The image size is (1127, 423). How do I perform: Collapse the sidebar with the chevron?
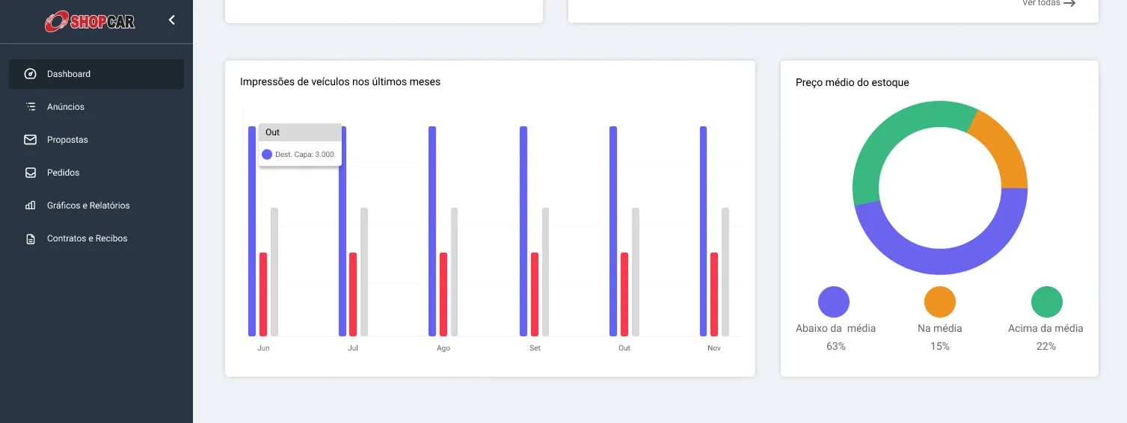(x=171, y=20)
